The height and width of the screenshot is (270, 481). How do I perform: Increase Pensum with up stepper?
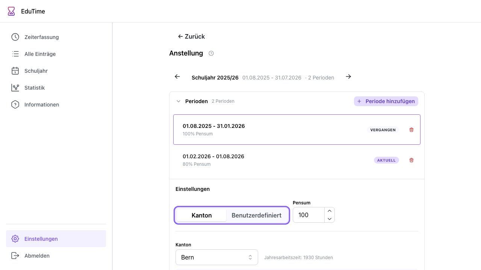point(330,211)
